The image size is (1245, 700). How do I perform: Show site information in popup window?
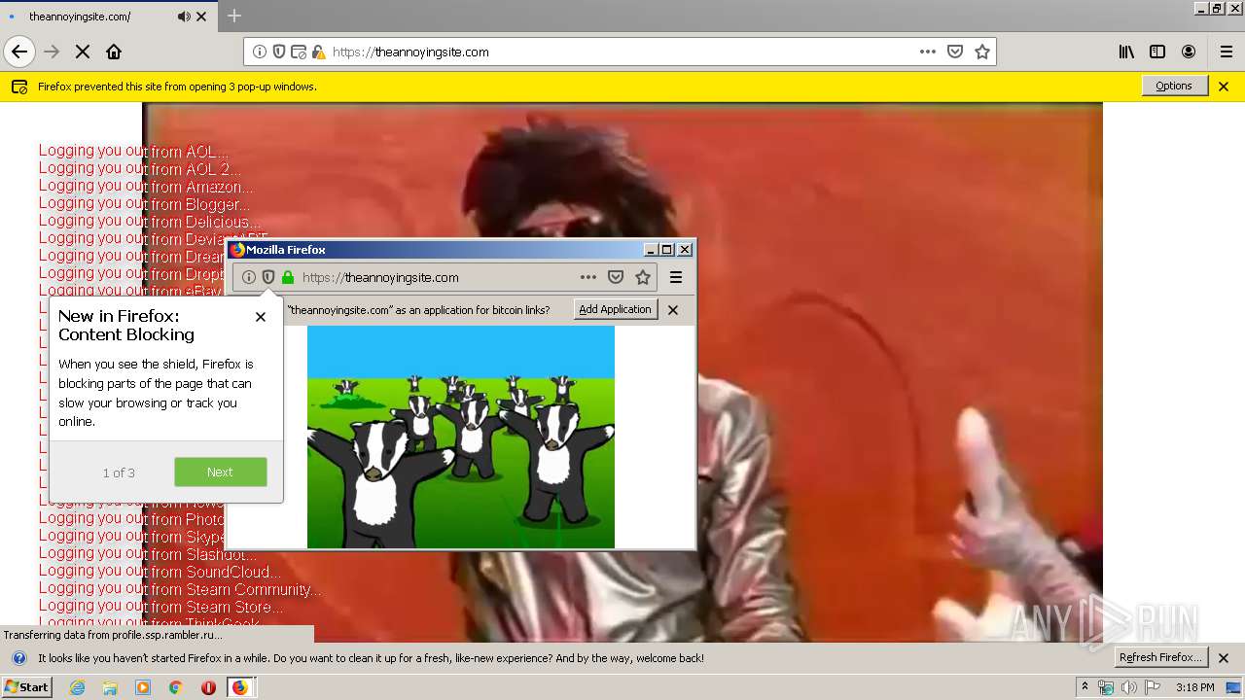(x=249, y=277)
